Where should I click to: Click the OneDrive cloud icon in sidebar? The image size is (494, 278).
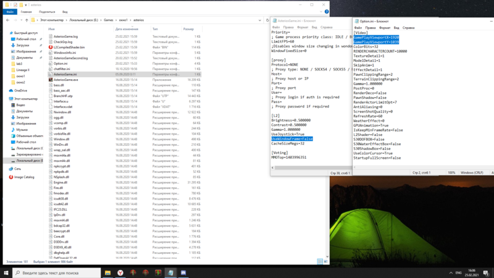(10, 91)
